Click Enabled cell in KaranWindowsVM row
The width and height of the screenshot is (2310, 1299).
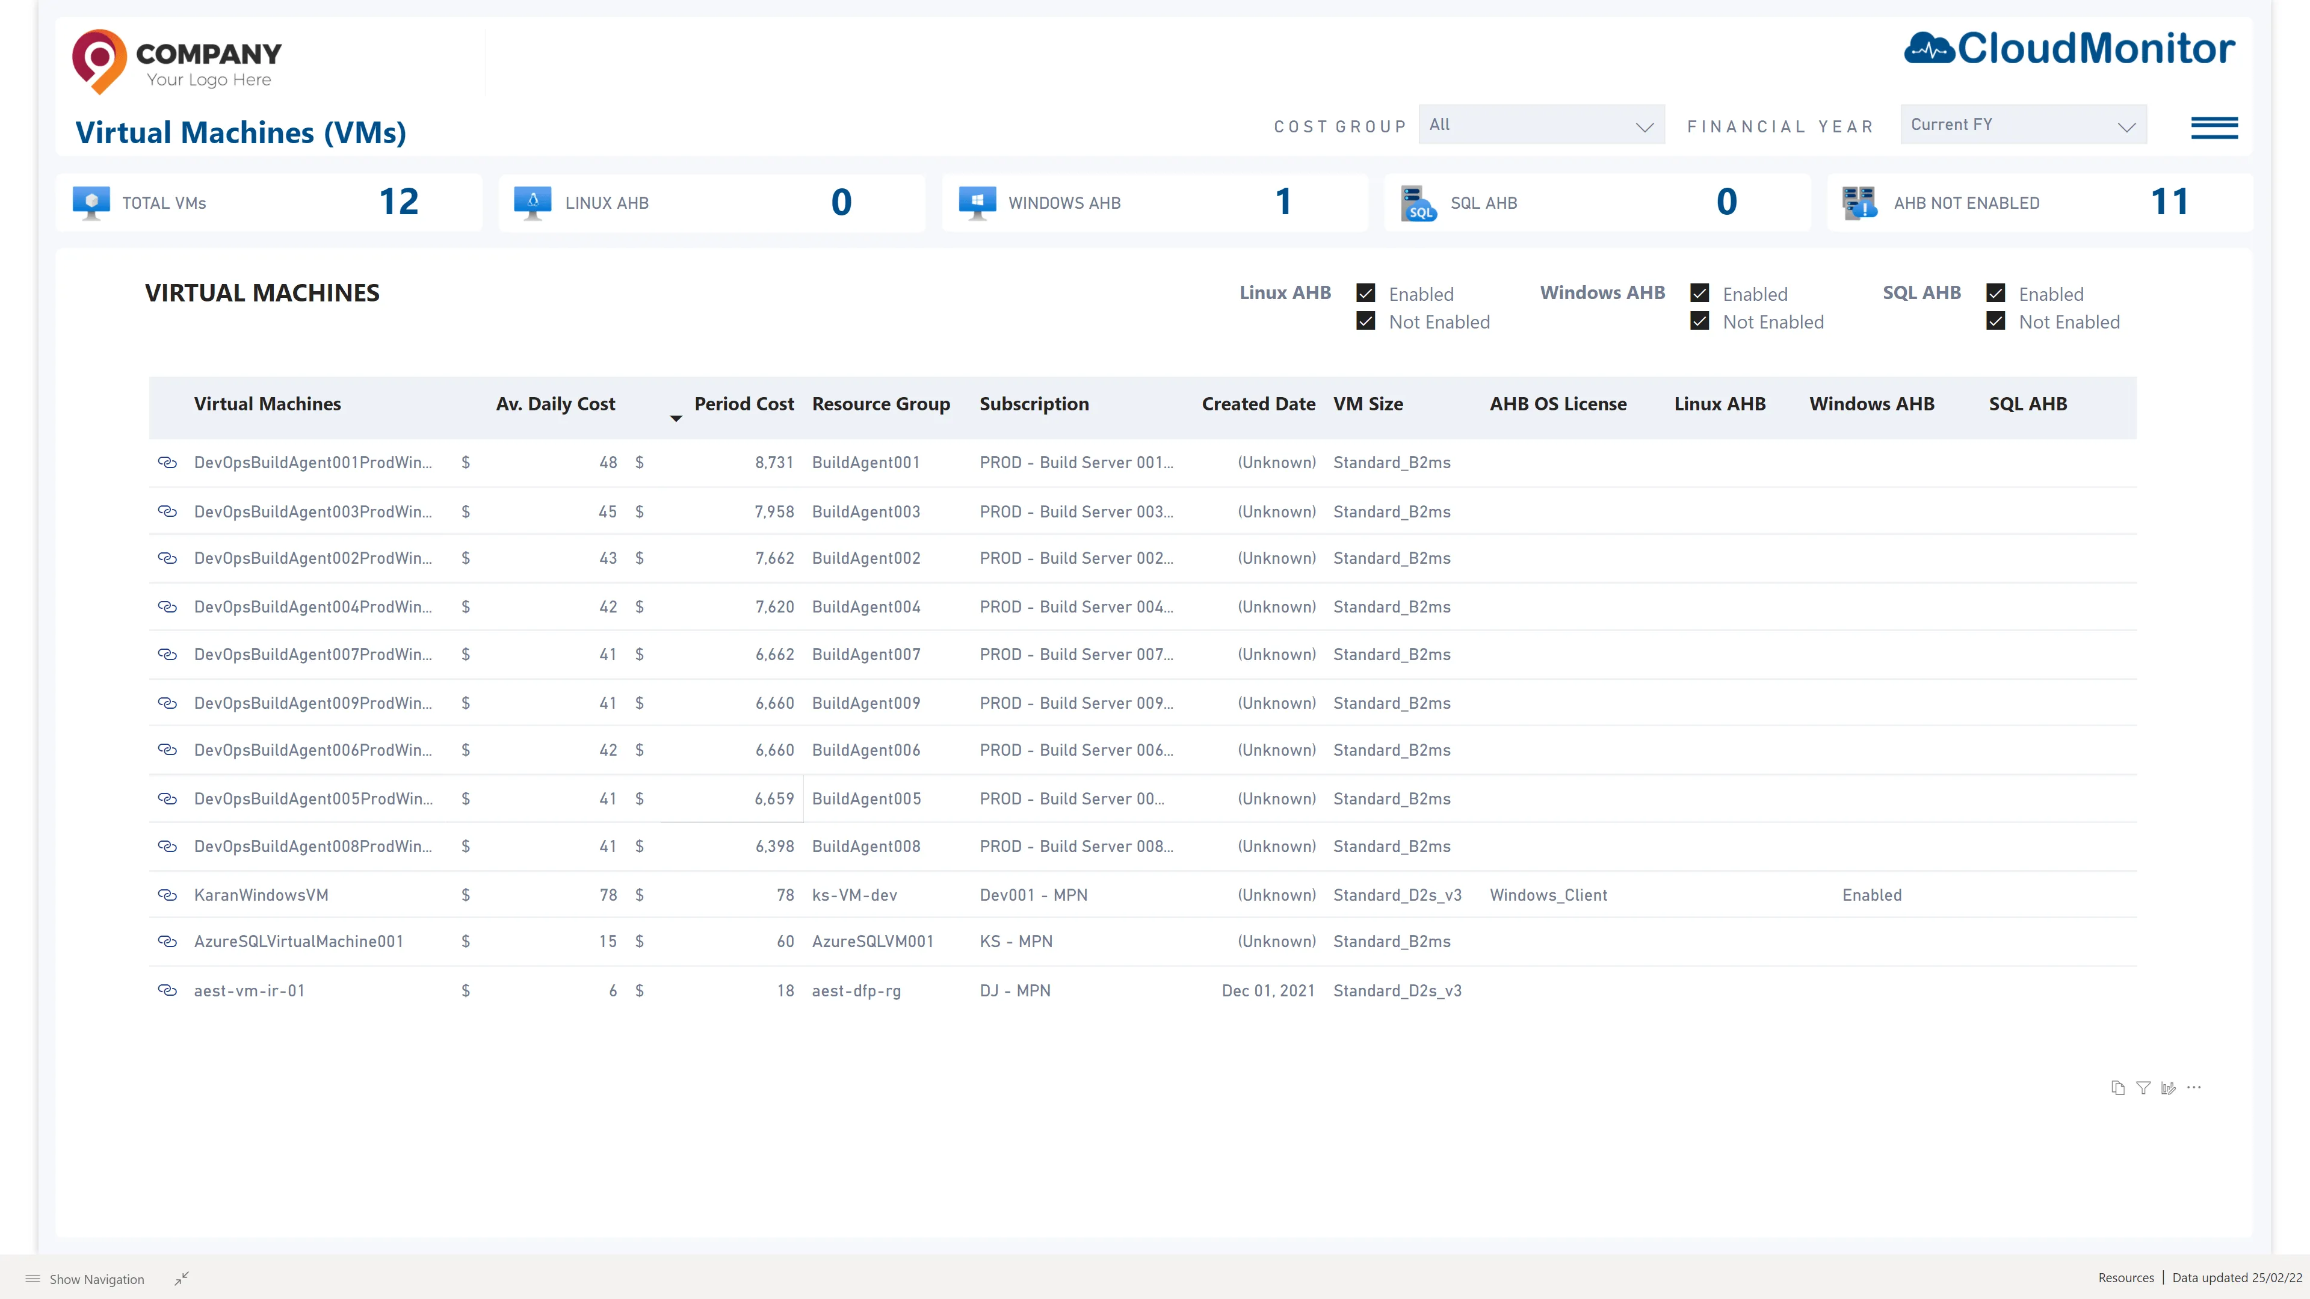1871,895
